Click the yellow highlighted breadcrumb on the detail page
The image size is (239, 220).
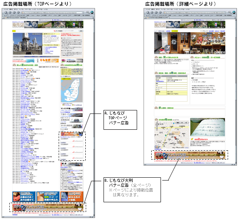[x=175, y=31]
